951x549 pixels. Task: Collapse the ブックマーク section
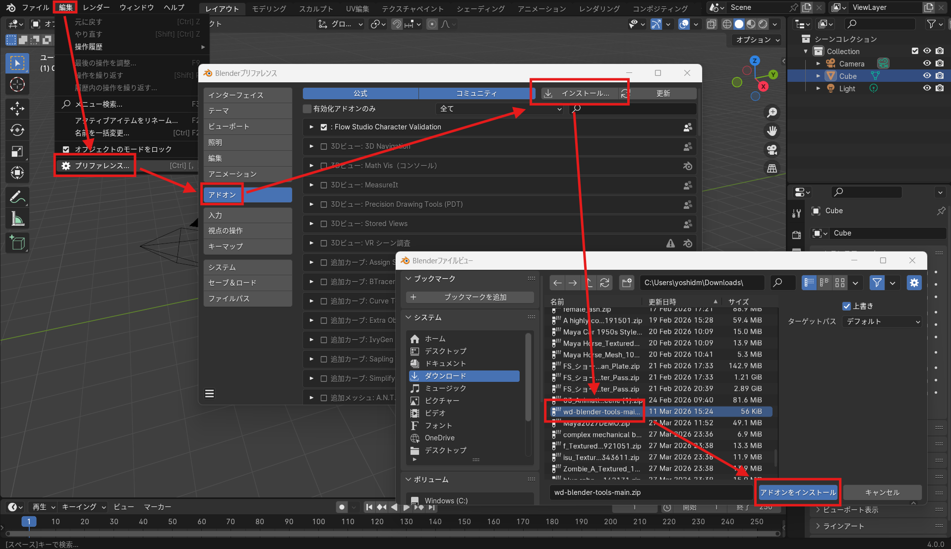coord(409,279)
